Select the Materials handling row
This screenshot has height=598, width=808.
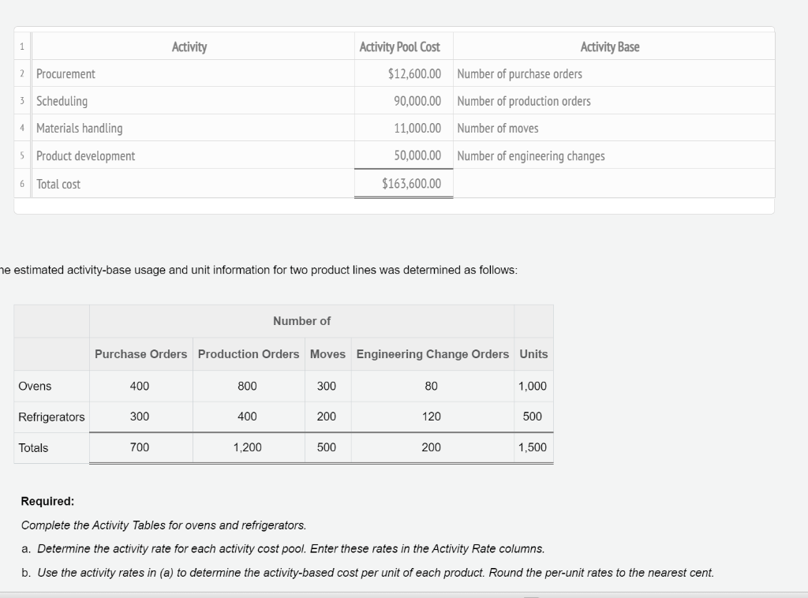(80, 128)
